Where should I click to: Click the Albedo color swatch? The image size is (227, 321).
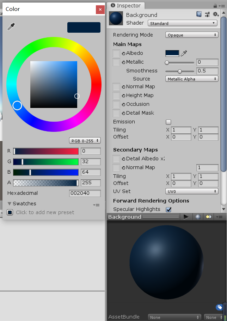(x=172, y=53)
